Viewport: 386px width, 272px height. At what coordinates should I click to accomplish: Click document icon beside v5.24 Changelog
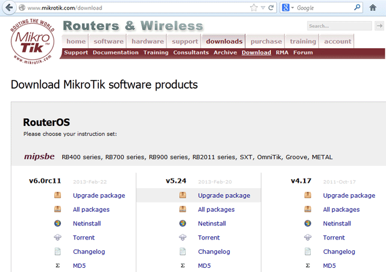coord(183,251)
